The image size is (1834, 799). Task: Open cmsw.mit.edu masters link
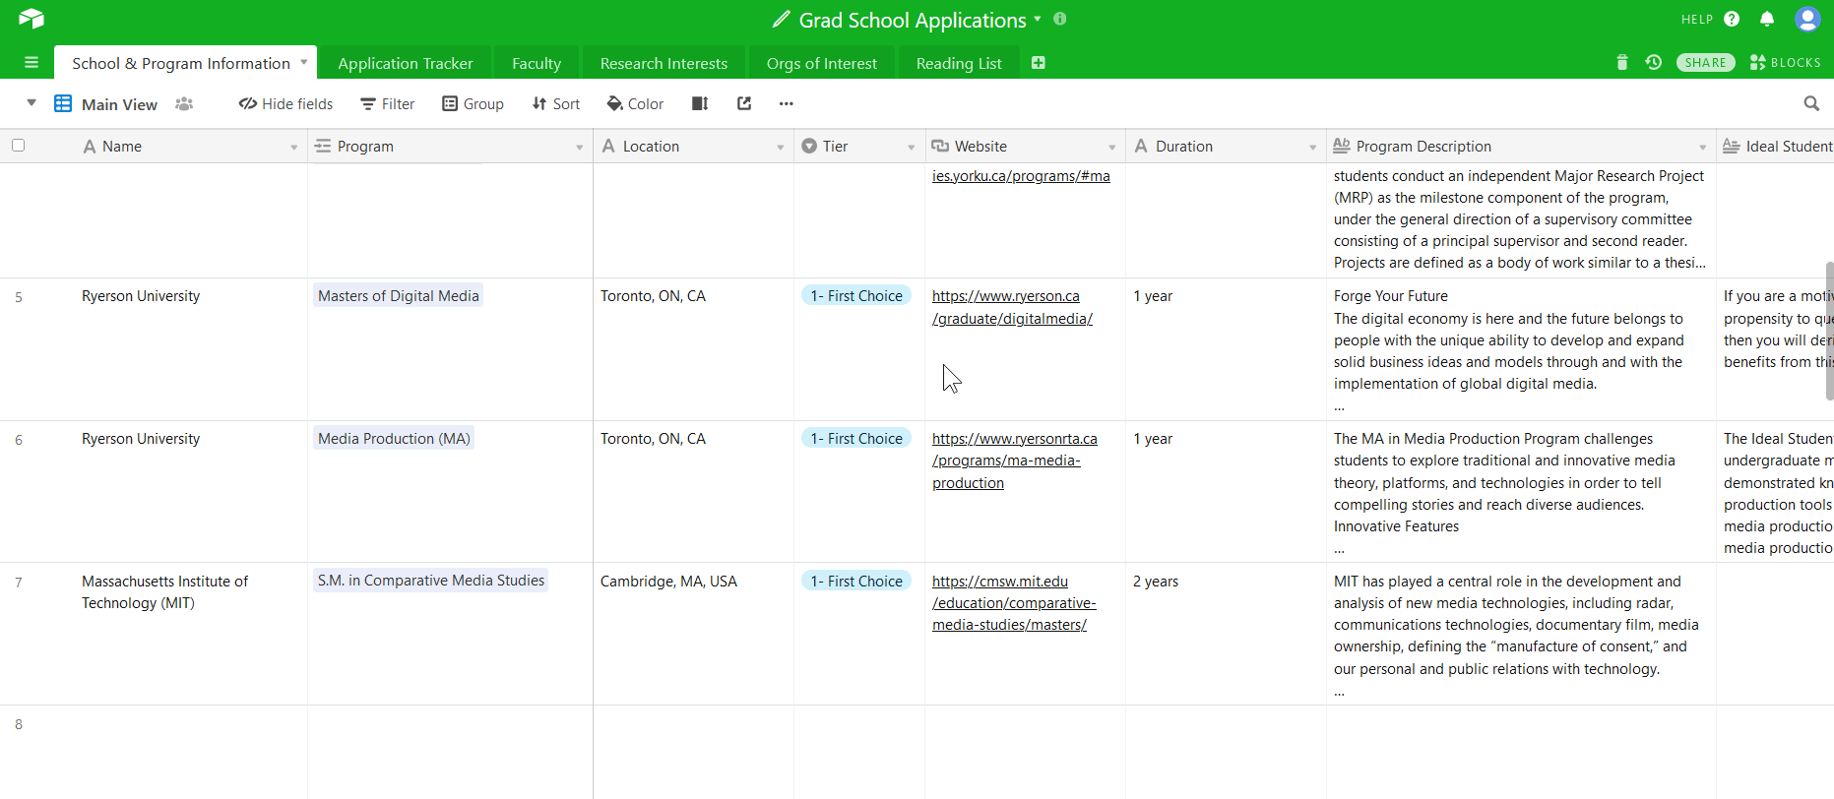pyautogui.click(x=1014, y=603)
